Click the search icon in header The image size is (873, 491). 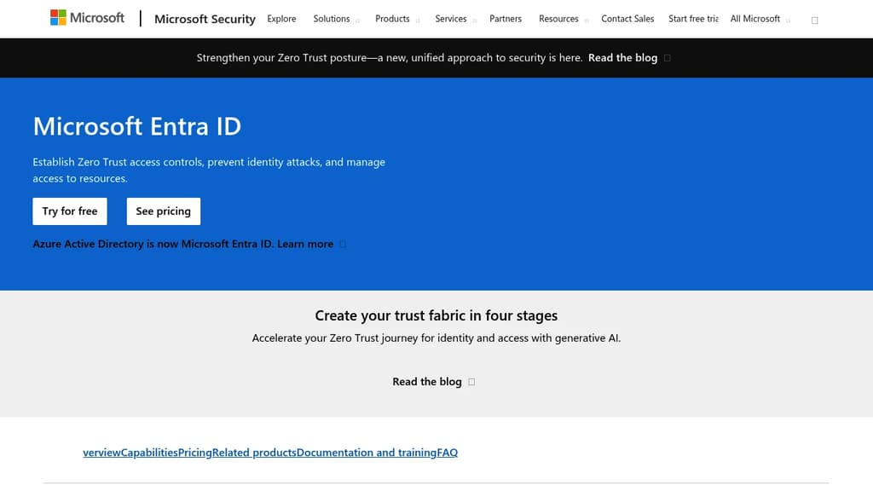tap(814, 20)
